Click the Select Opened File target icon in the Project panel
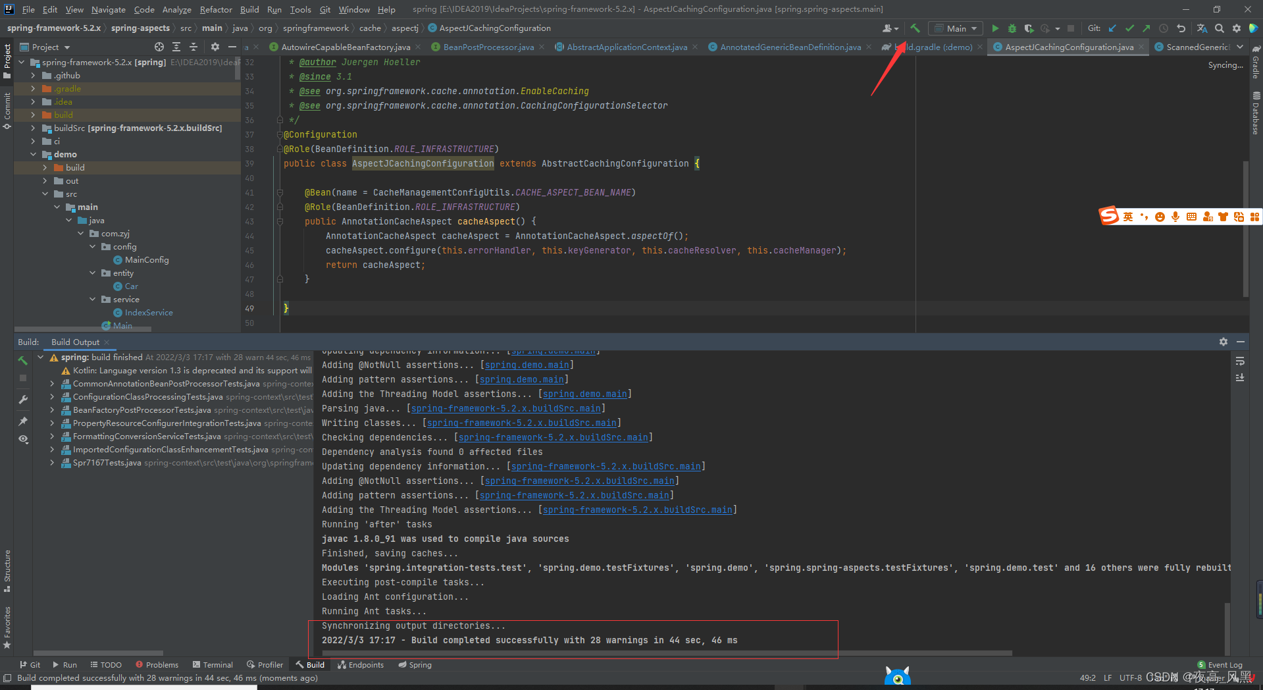Image resolution: width=1263 pixels, height=690 pixels. 159,47
